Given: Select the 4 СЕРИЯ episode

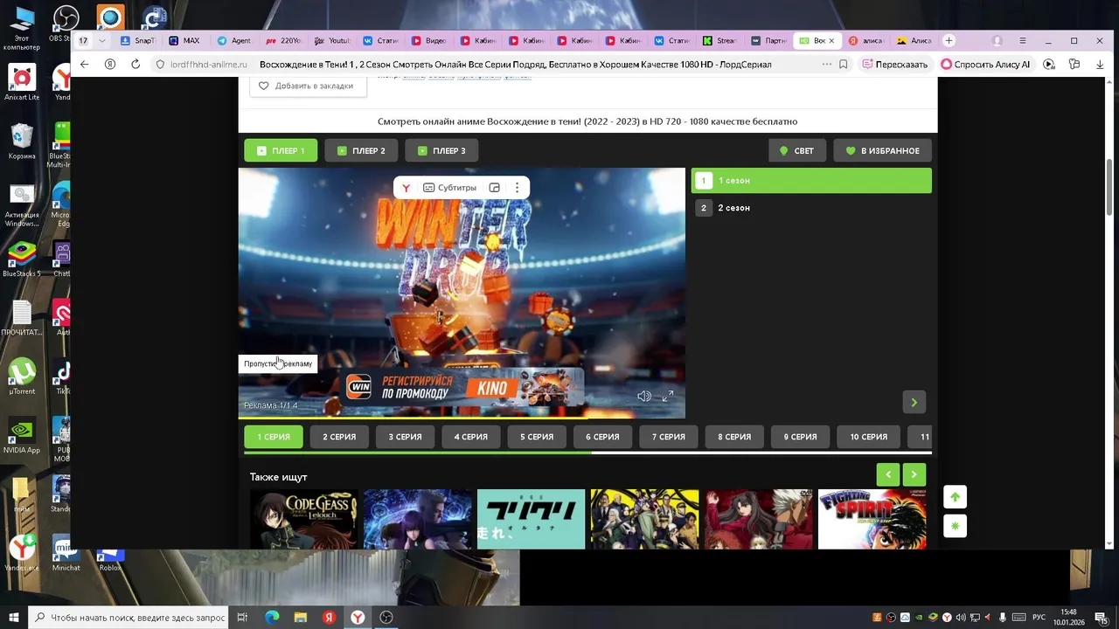Looking at the screenshot, I should [x=470, y=437].
